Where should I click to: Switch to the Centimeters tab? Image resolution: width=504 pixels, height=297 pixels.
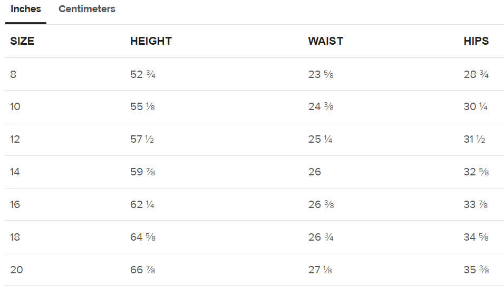[87, 9]
